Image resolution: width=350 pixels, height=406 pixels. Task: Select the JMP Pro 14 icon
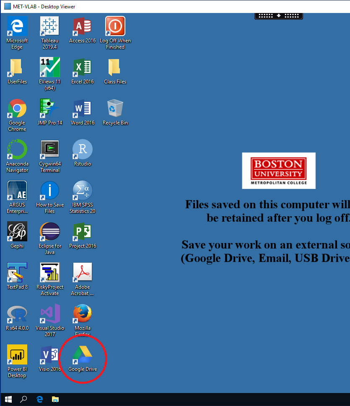(49, 109)
